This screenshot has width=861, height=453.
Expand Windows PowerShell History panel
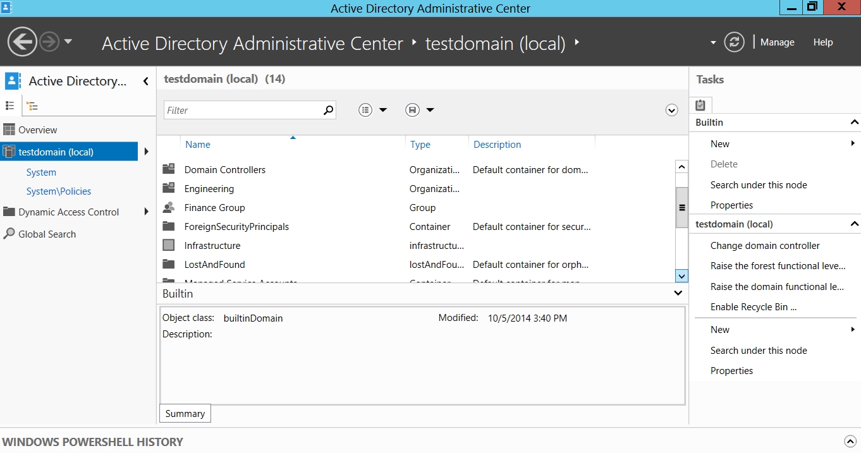850,442
